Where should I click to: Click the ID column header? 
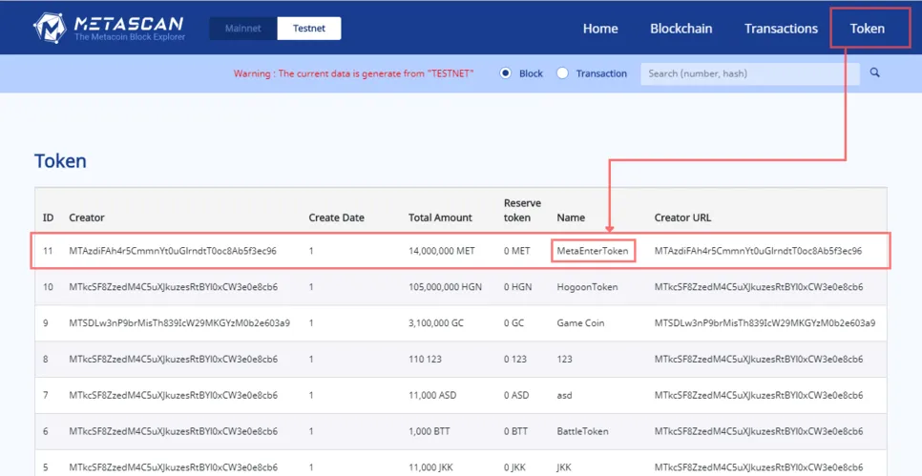(x=49, y=217)
